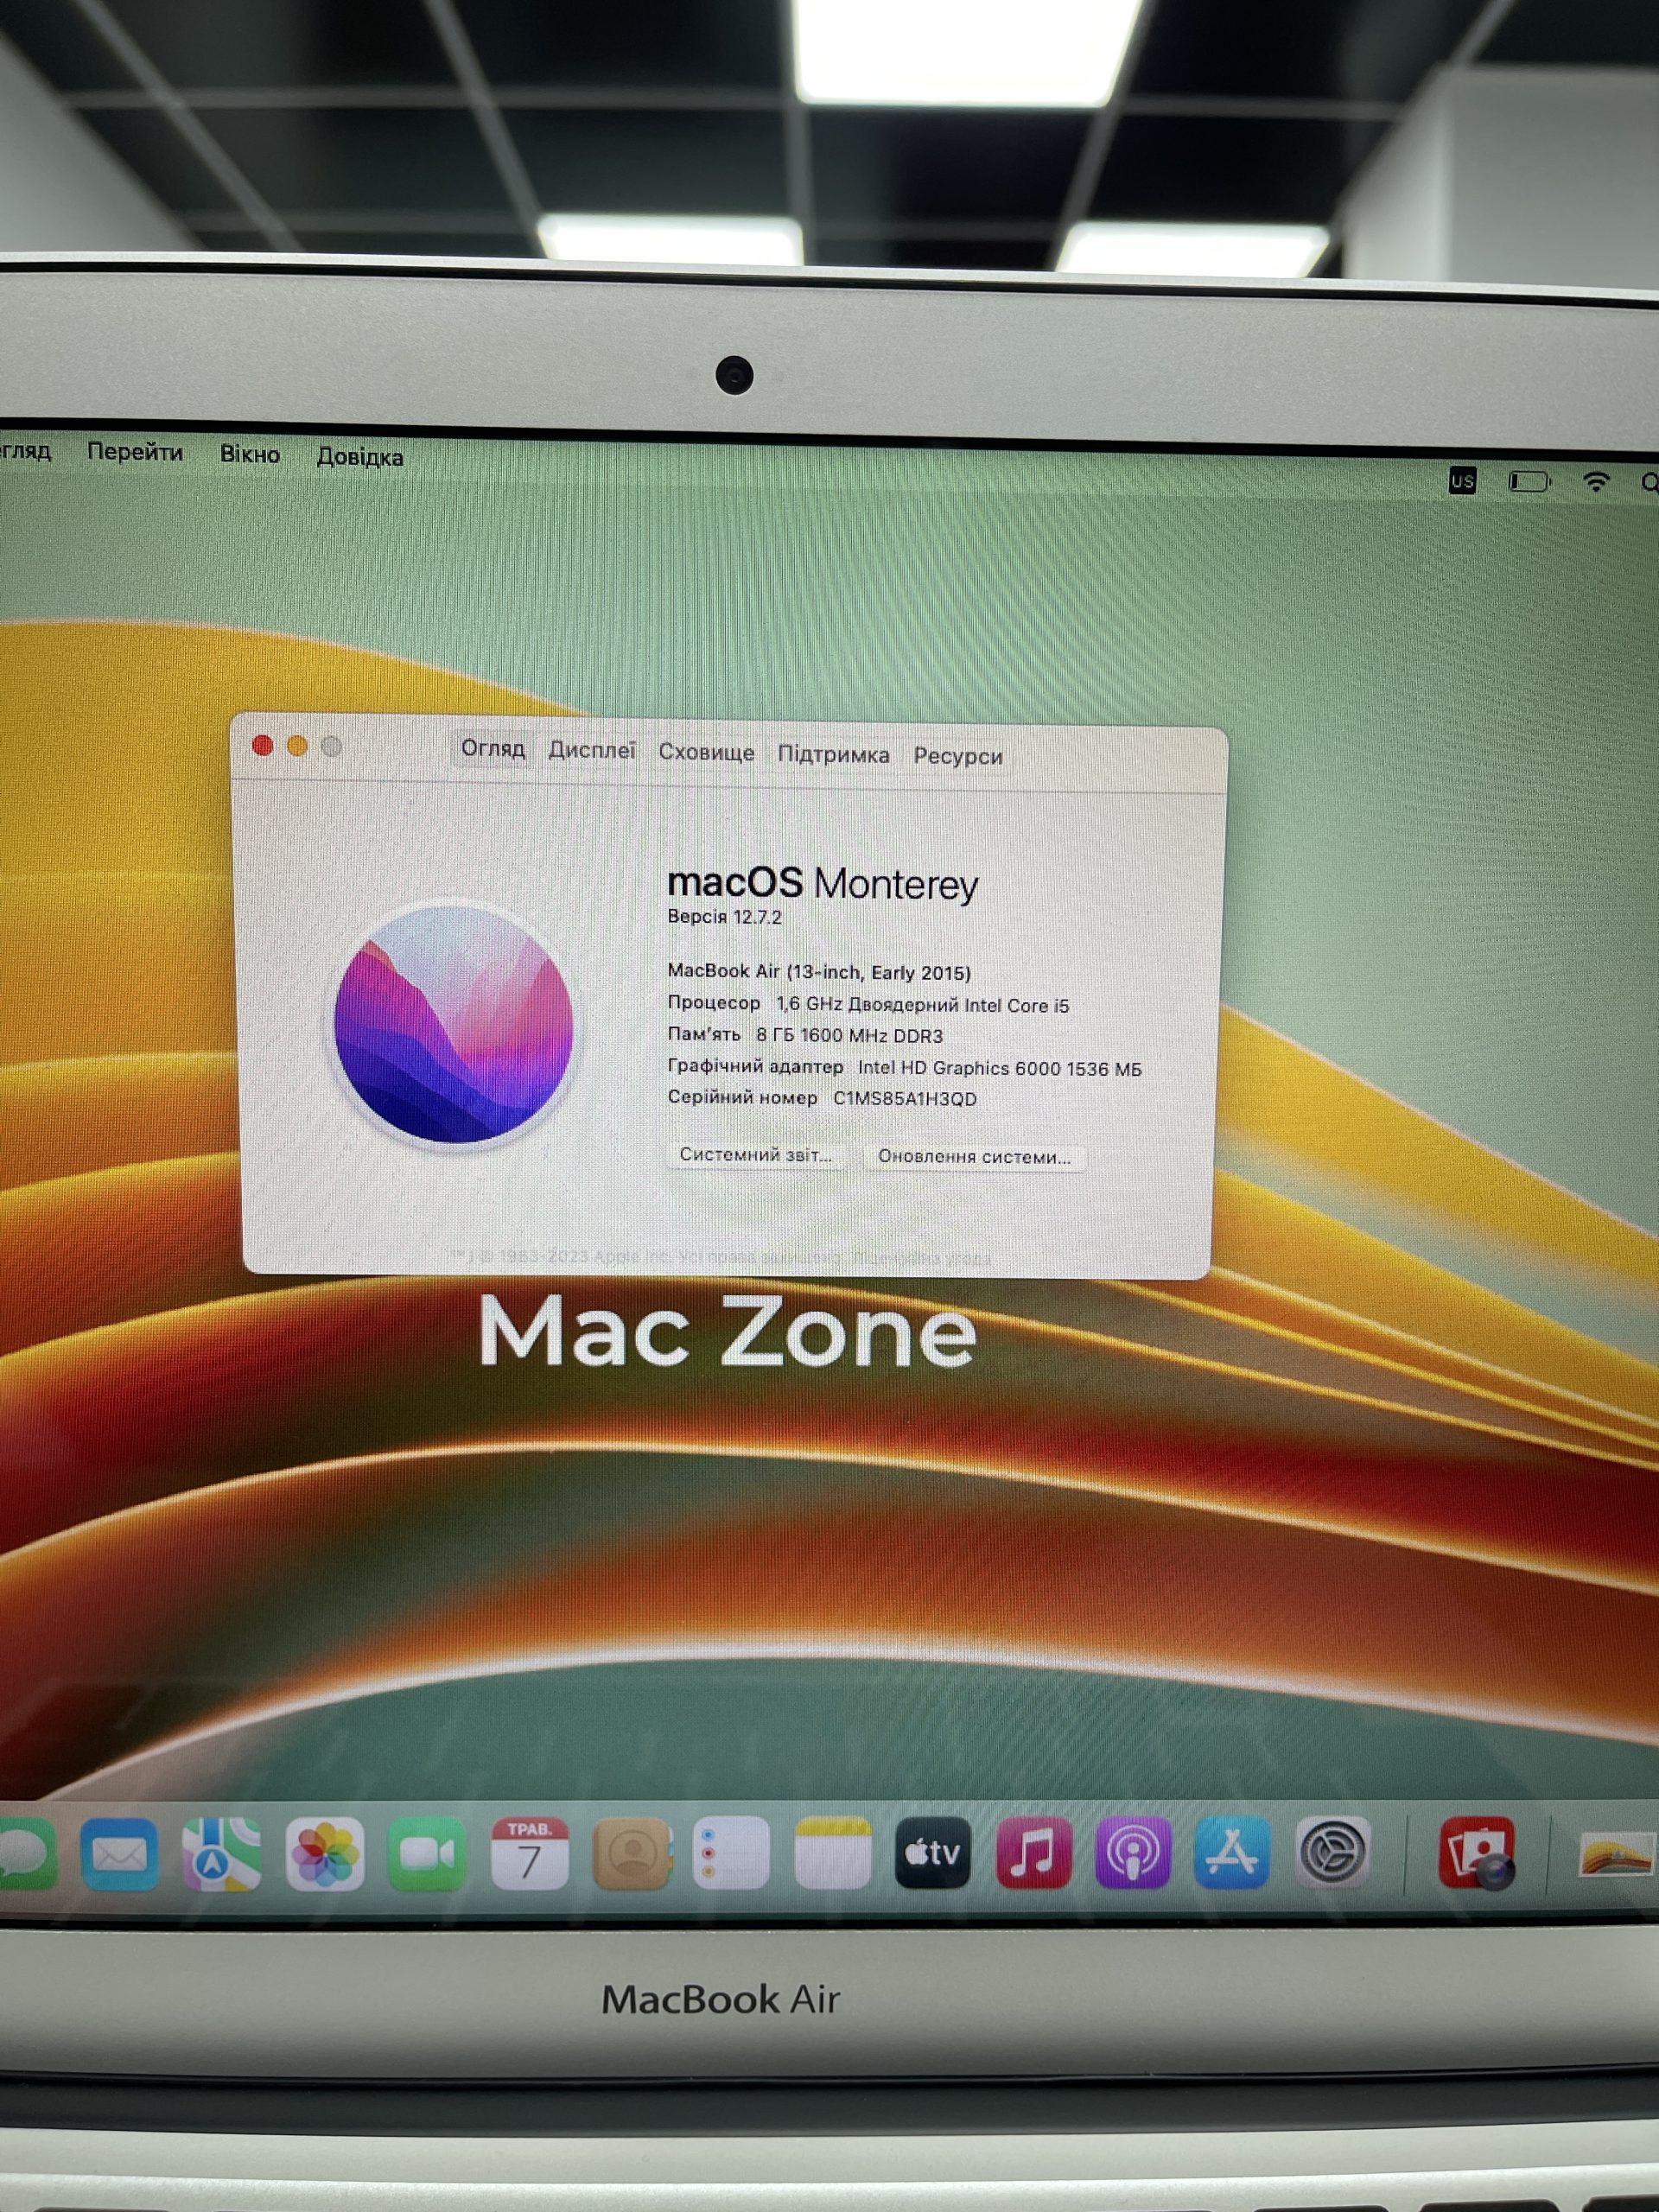Click Intel HD Graphics 6000 1536 МБ text
The height and width of the screenshot is (2212, 1659).
(1000, 1068)
